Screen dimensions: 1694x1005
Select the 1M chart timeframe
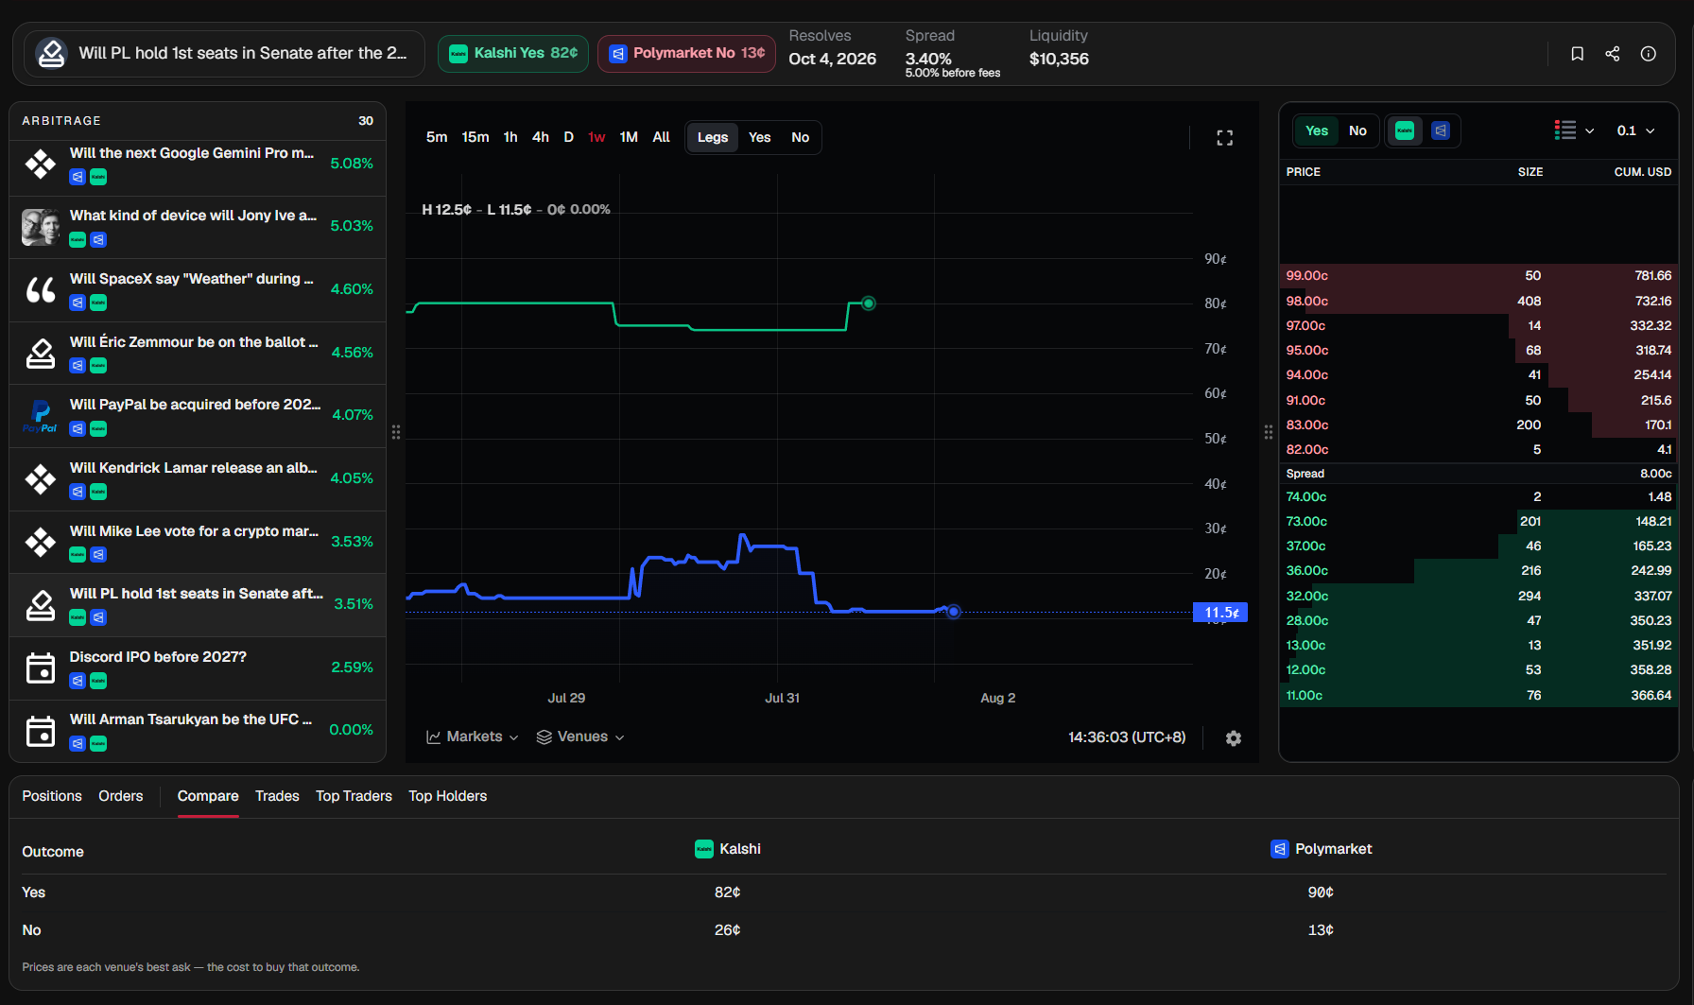tap(629, 137)
